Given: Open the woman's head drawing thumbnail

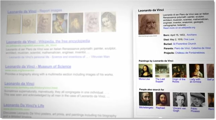Looking at the screenshot, I should tap(109, 22).
